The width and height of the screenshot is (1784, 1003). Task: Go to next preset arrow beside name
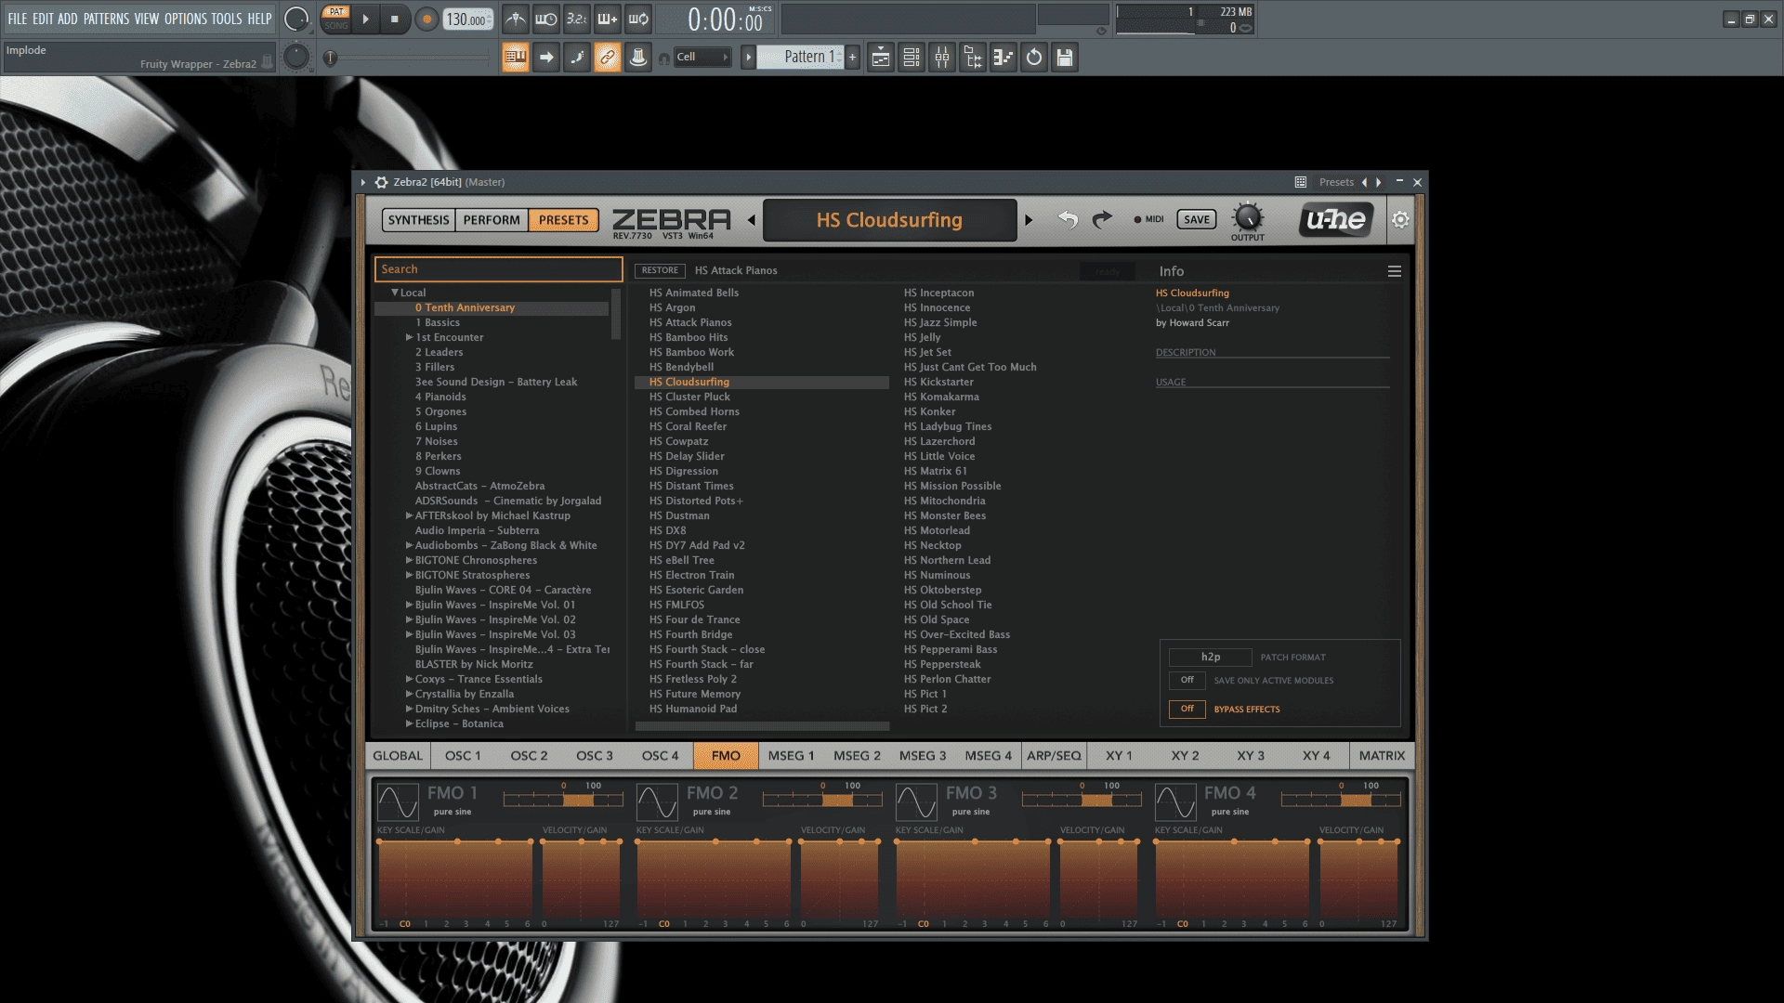pyautogui.click(x=1029, y=220)
